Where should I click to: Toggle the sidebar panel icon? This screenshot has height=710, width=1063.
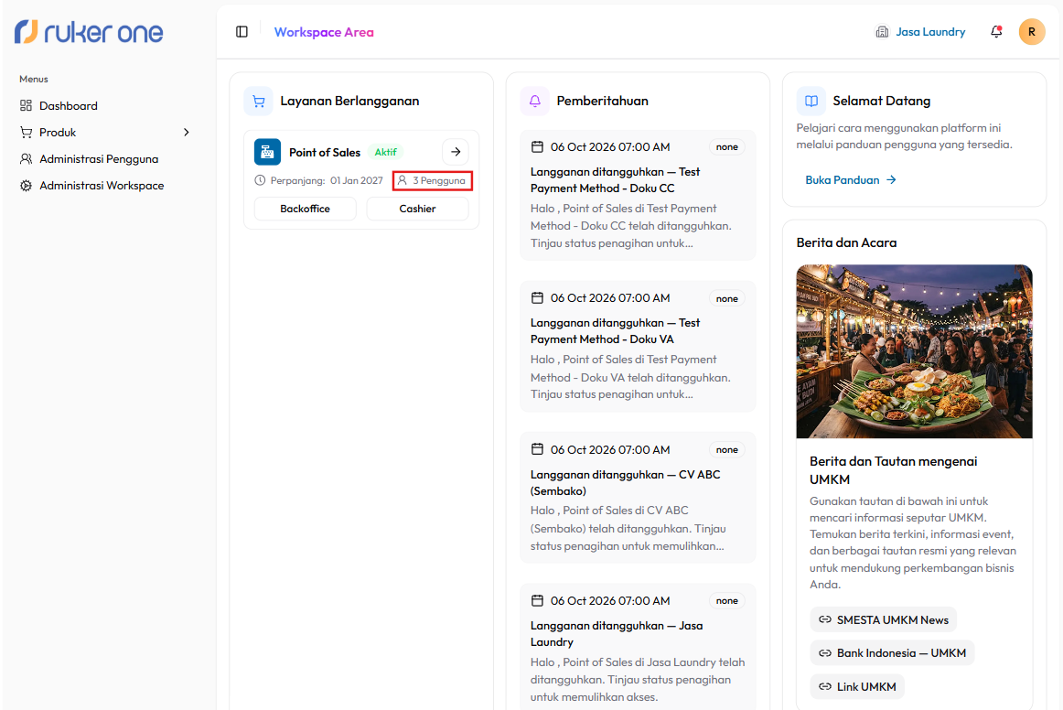click(x=242, y=32)
